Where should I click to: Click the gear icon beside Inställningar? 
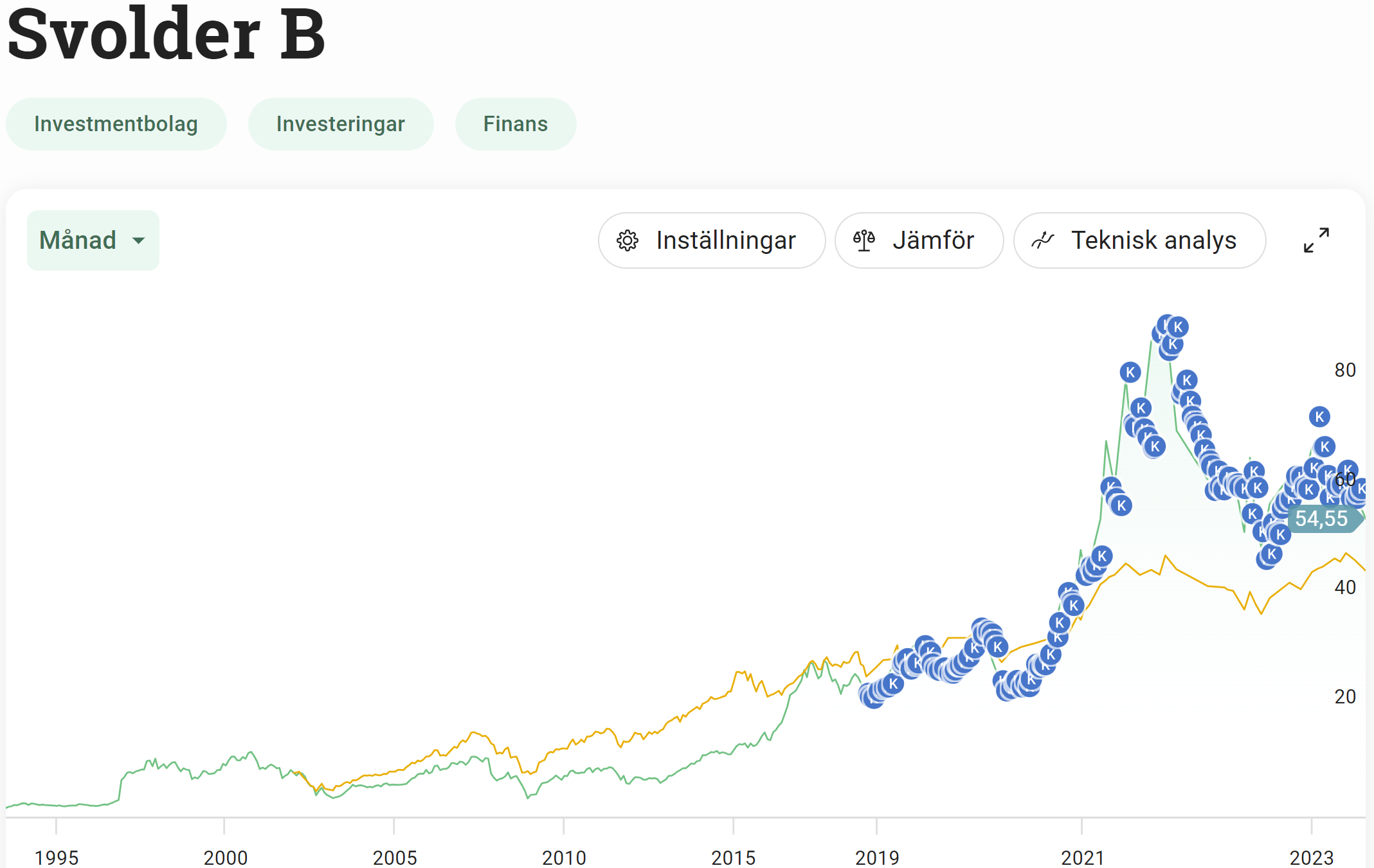[x=628, y=240]
